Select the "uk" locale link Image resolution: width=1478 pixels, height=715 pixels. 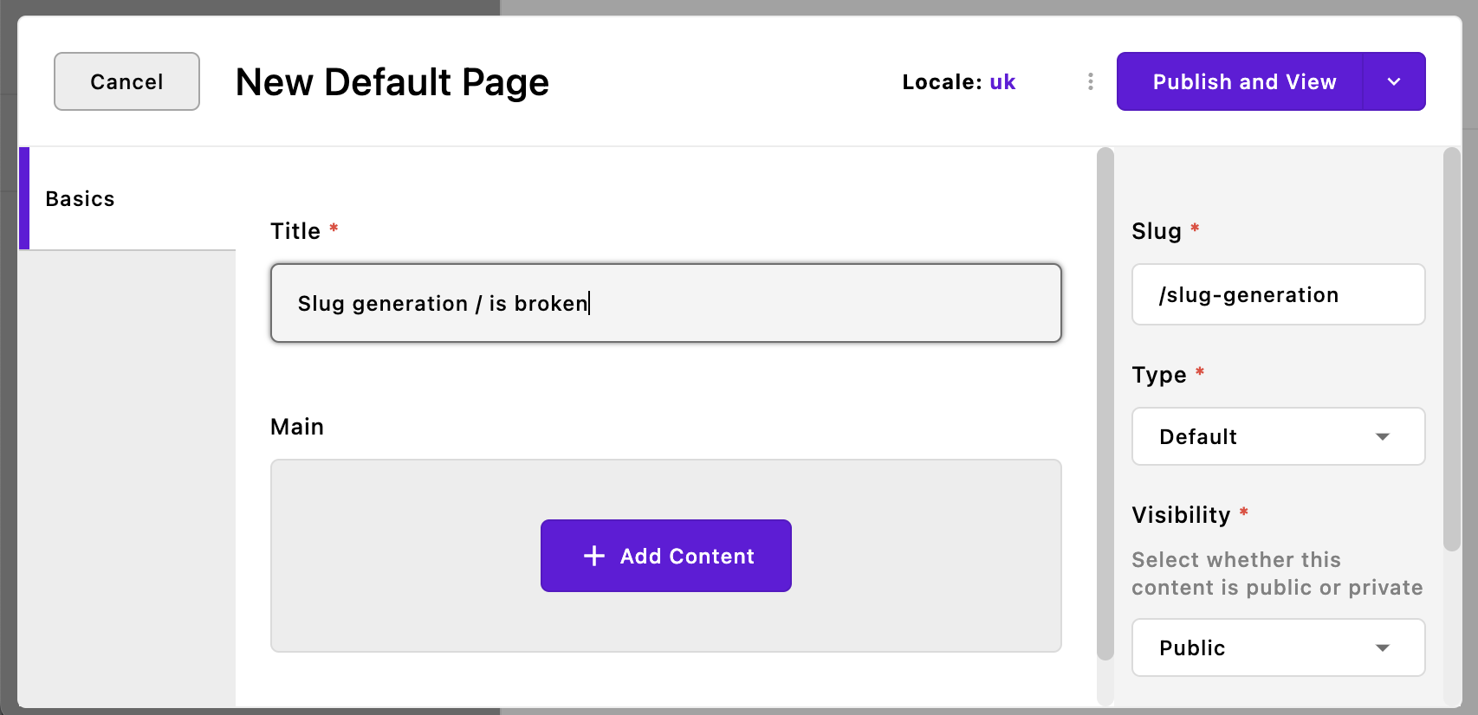1002,81
